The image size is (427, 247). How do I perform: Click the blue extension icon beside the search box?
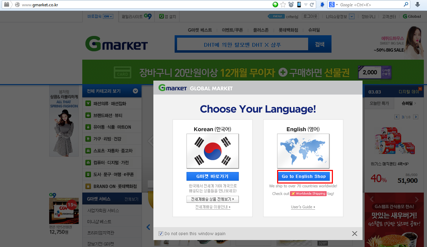point(322,5)
